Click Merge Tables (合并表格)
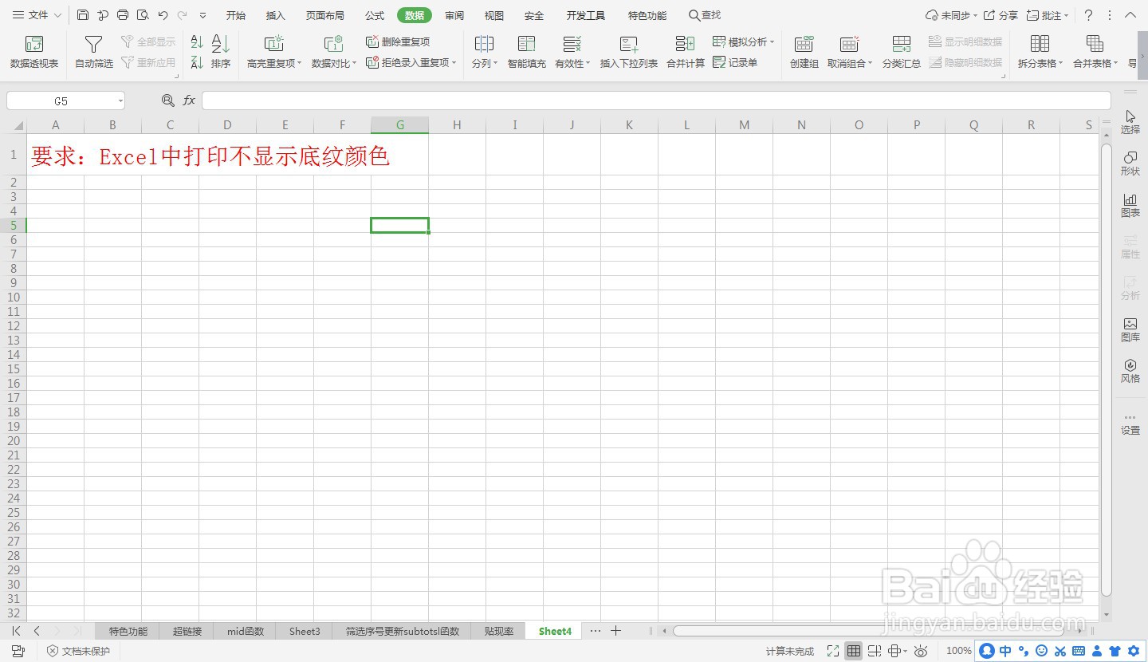 [x=1095, y=52]
